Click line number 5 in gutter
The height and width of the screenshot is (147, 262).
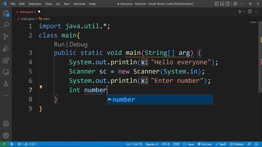coord(30,71)
